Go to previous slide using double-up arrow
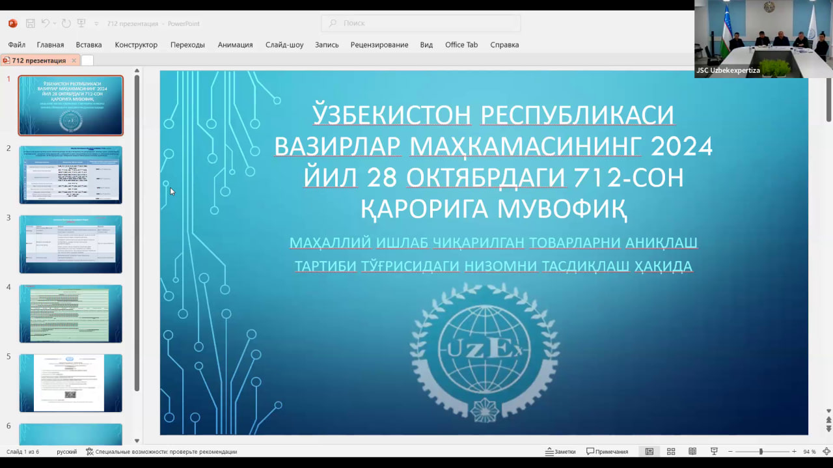 (828, 420)
